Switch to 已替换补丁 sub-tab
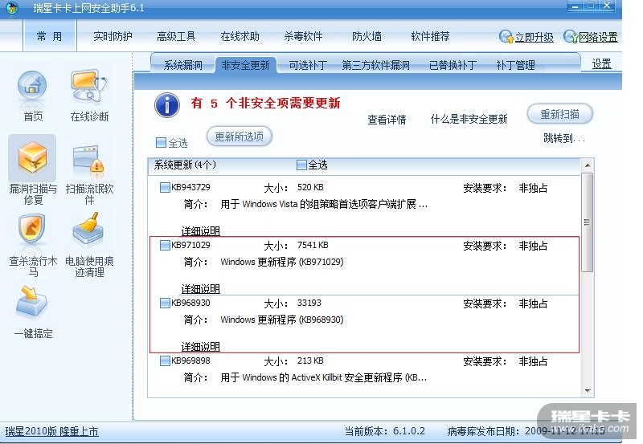Image resolution: width=643 pixels, height=444 pixels. (x=453, y=65)
